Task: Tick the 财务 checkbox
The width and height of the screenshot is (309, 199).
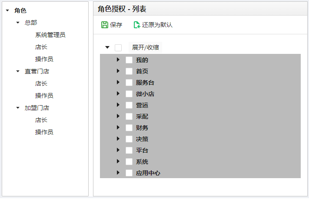Action: coord(129,128)
